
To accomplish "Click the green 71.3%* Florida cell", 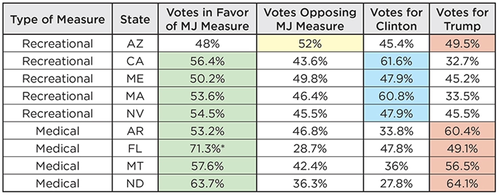I will click(208, 148).
